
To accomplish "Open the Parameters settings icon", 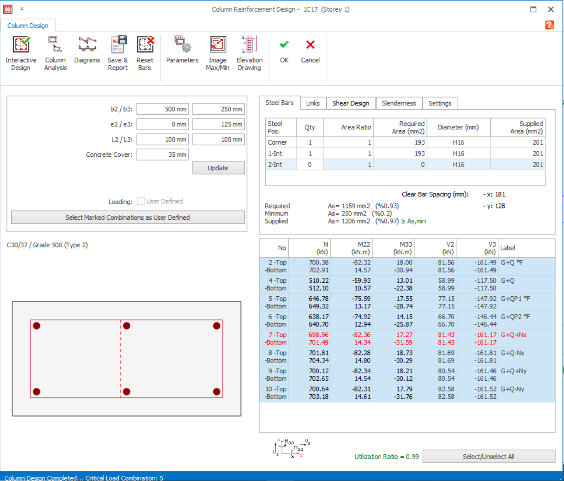I will coord(182,45).
